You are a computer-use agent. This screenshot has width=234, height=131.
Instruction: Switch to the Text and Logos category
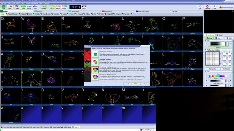[x=73, y=11]
